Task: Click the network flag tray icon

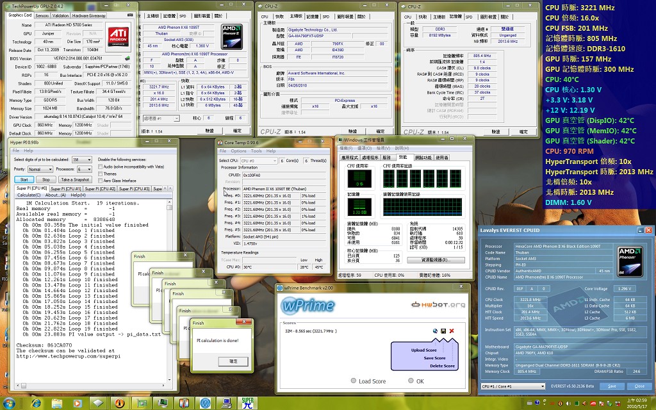Action: click(601, 404)
